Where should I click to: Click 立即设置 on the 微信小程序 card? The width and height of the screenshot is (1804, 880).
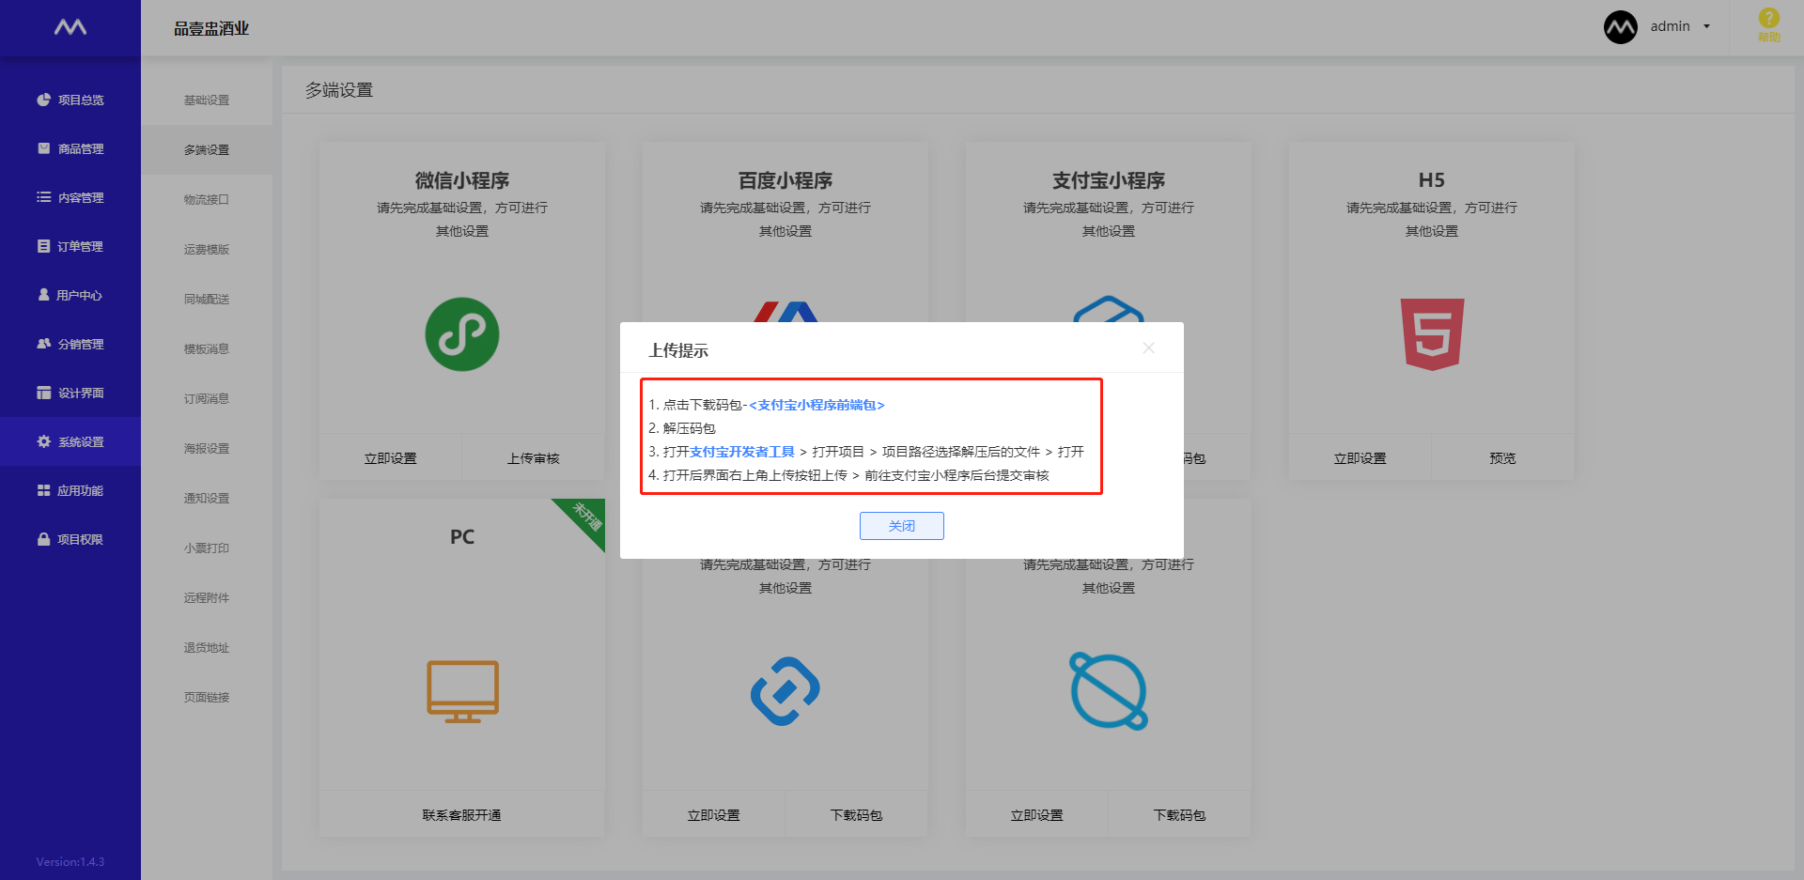coord(391,458)
